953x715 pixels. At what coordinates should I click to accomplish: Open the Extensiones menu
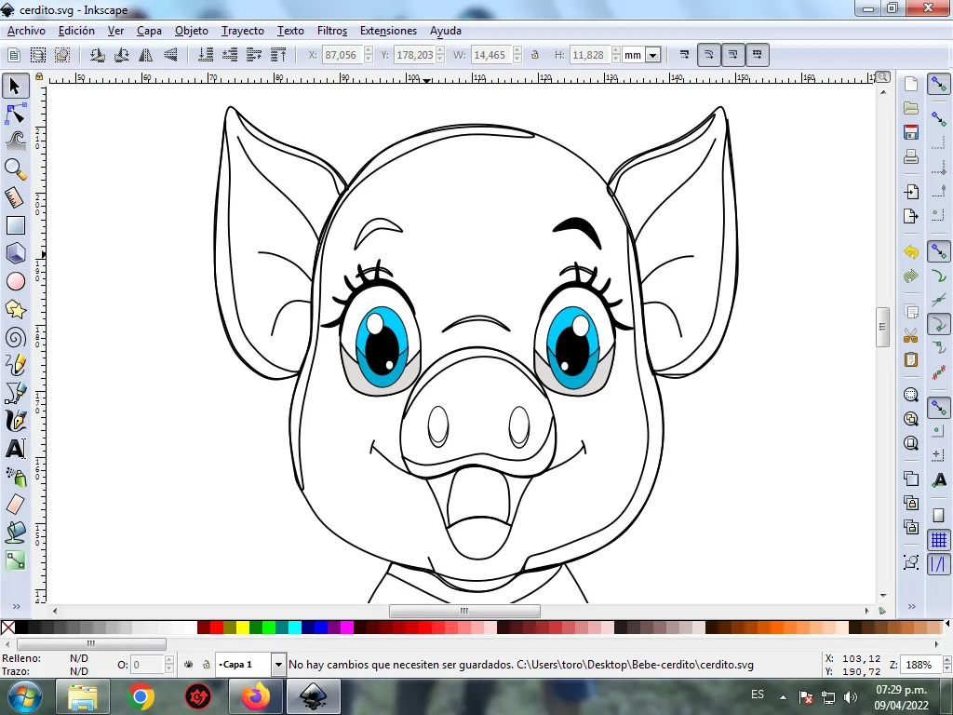[x=388, y=31]
